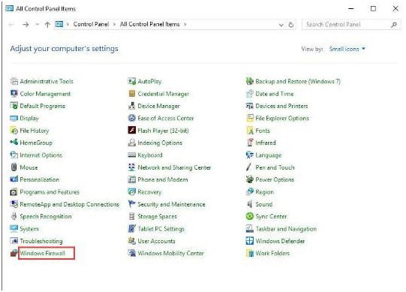406x292 pixels.
Task: Open the Date and Time link
Action: (x=275, y=94)
